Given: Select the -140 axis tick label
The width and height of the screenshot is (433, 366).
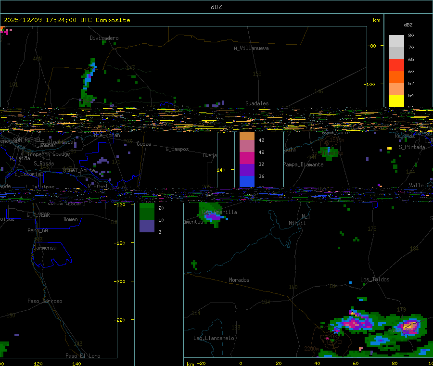Looking at the screenshot, I should pos(219,170).
